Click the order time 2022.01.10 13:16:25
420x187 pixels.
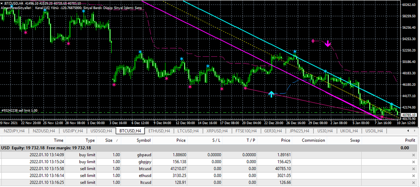(47, 182)
